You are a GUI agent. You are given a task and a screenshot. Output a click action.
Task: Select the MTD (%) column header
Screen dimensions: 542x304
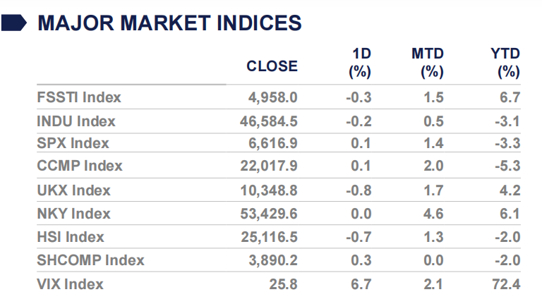click(427, 63)
